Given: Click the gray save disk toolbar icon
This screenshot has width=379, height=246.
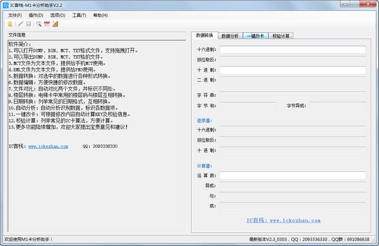Looking at the screenshot, I should (x=29, y=24).
